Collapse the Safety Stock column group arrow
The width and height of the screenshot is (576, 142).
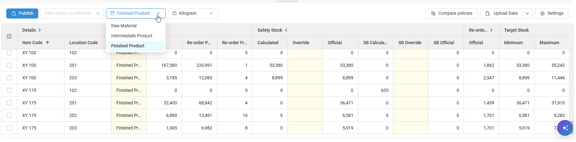[x=286, y=30]
